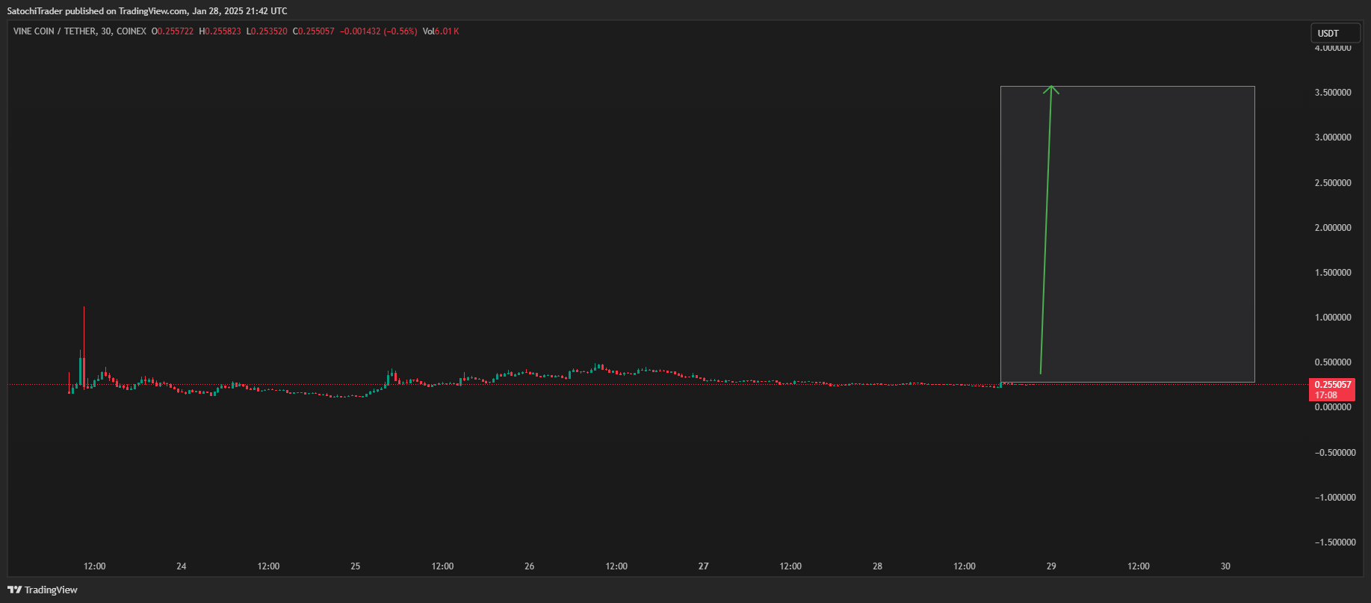The height and width of the screenshot is (603, 1371).
Task: Click the −1.500000 price axis label
Action: 1335,542
